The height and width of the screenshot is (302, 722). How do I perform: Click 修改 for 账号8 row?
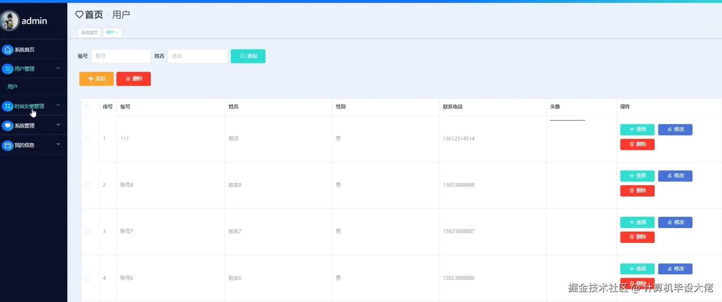(675, 176)
